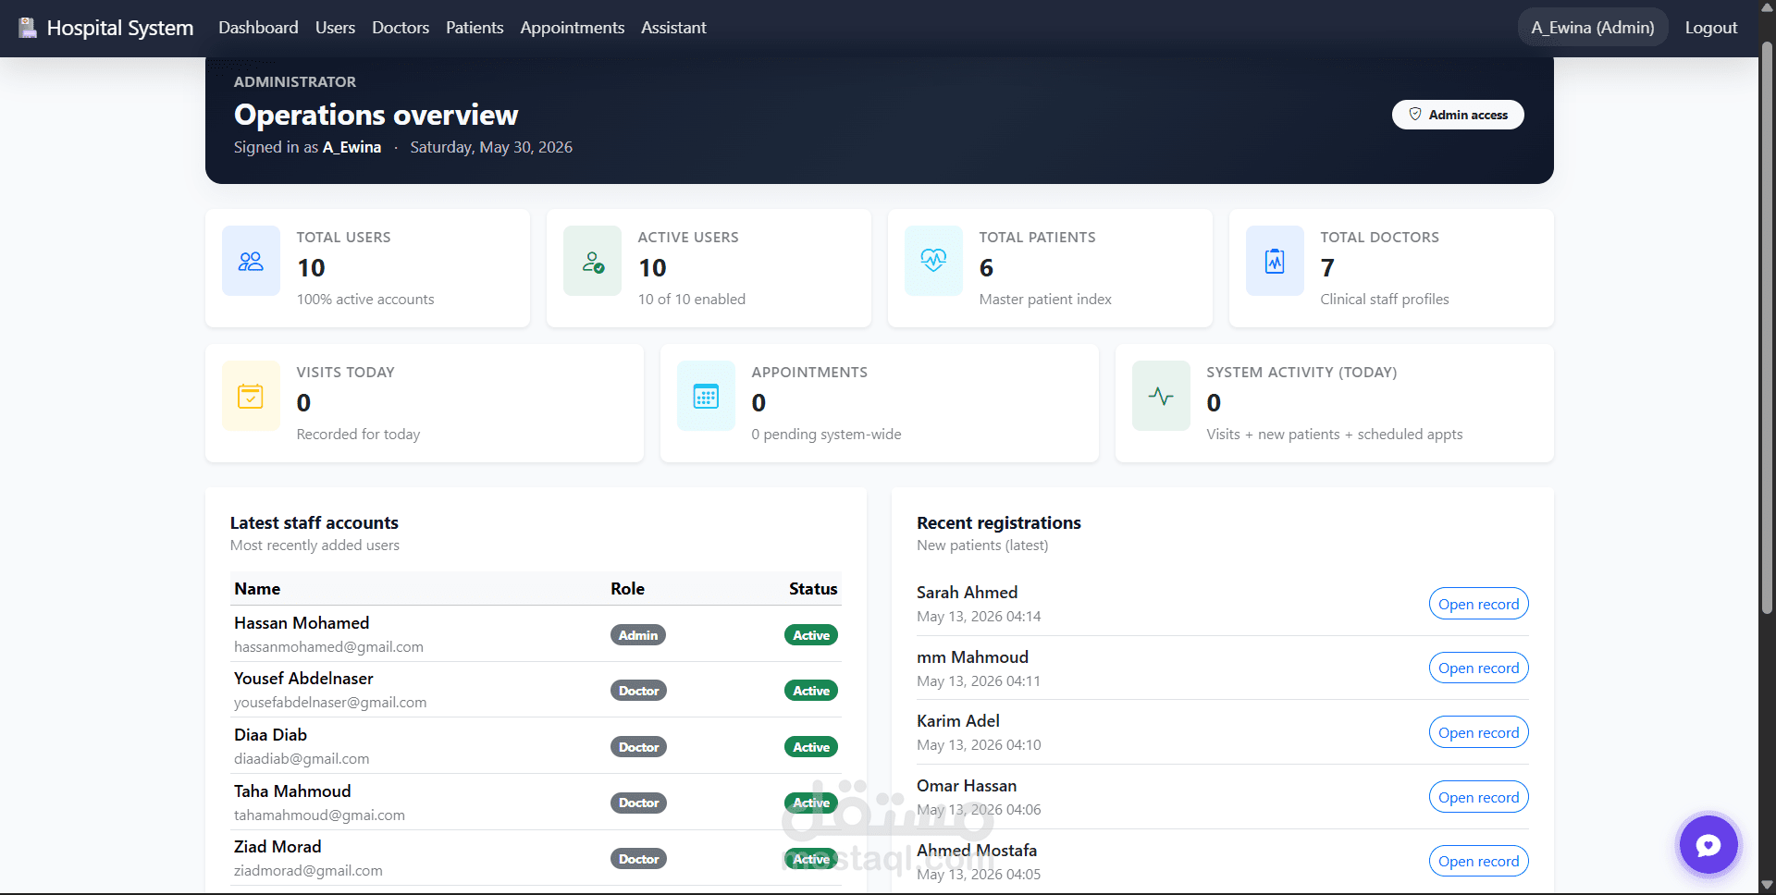Click the Hospital System logo icon
The height and width of the screenshot is (895, 1776).
(28, 28)
